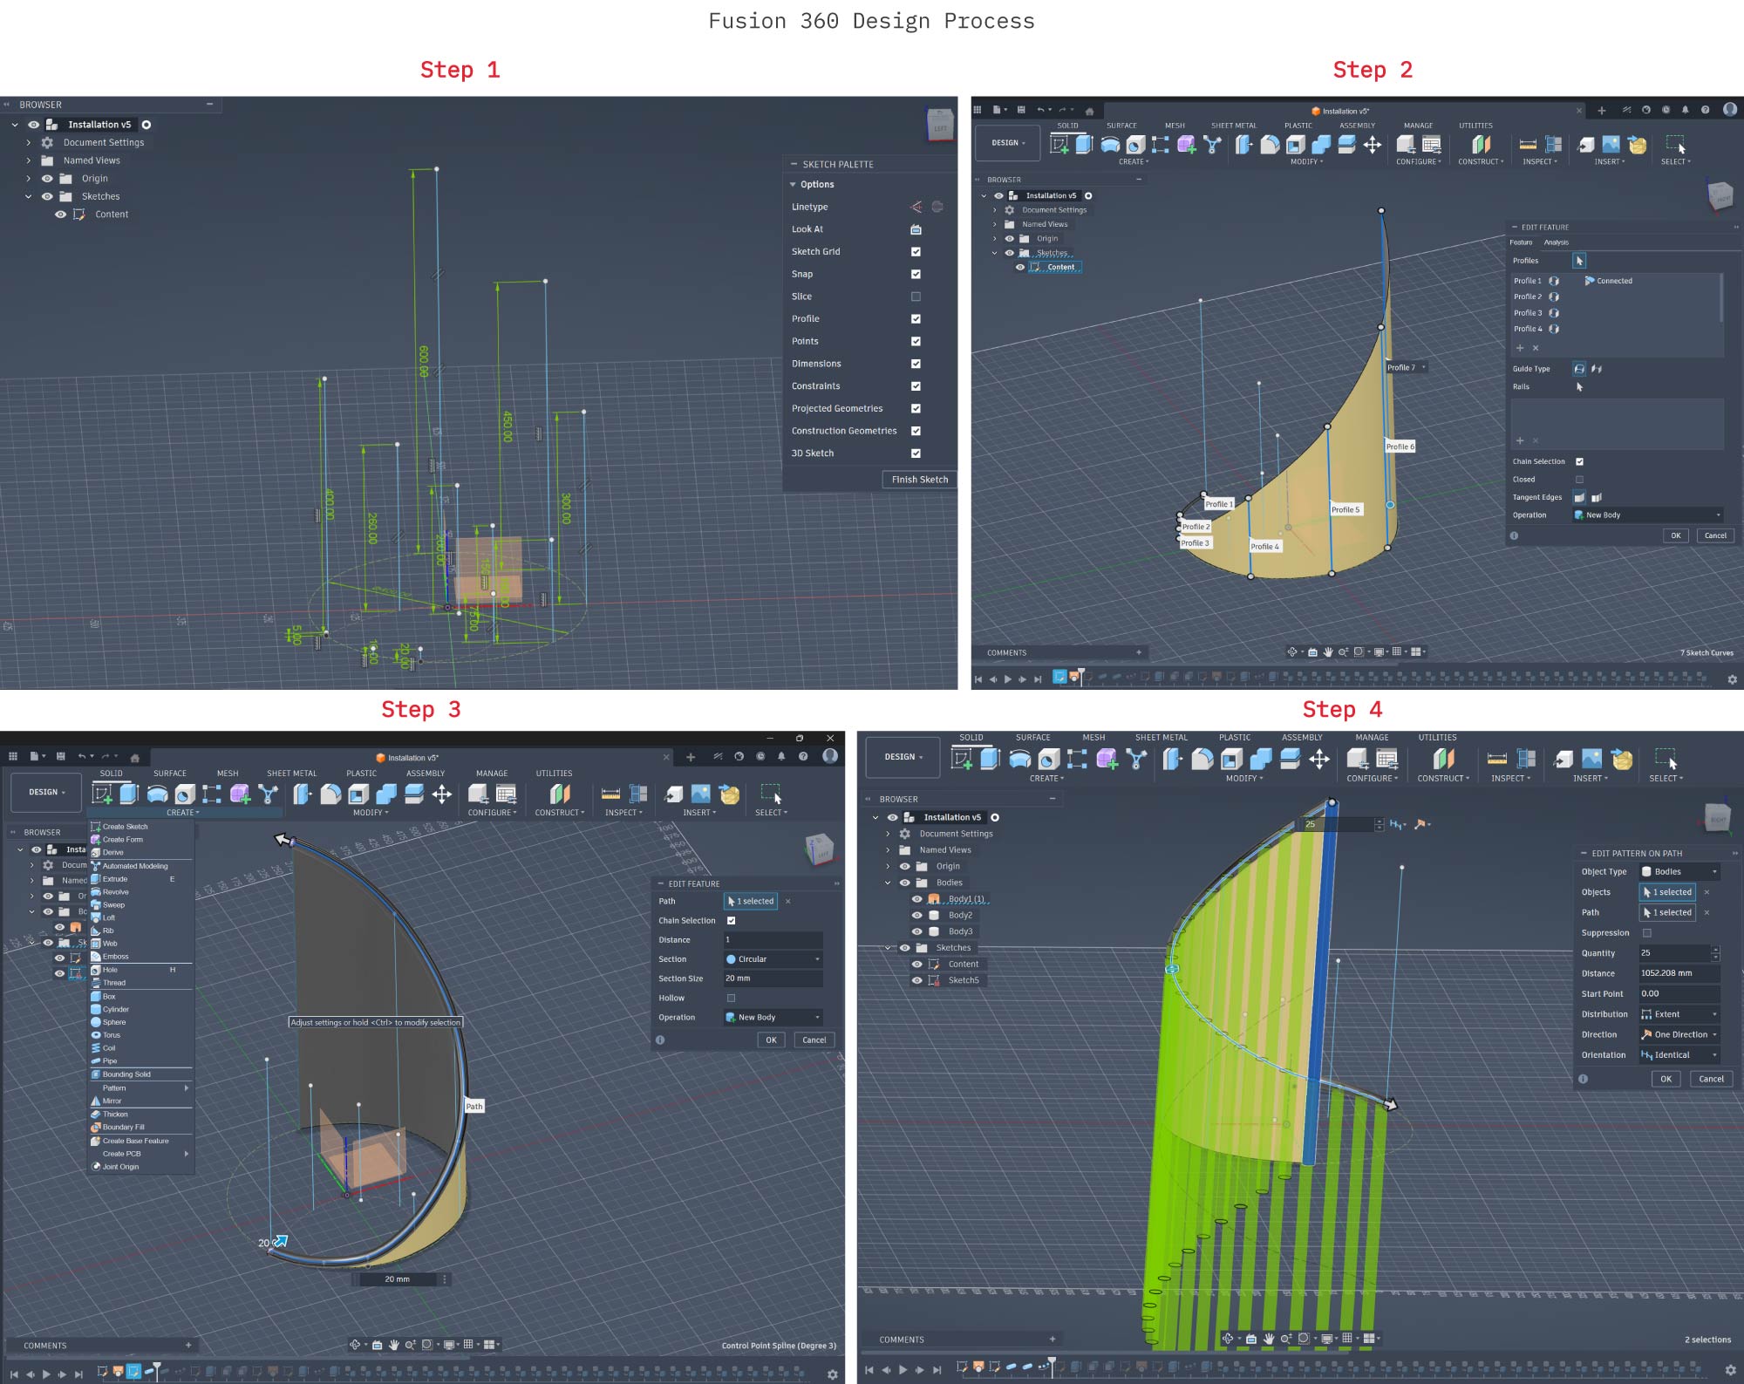Click Construct plane icon in Step 3 toolbar

(559, 794)
